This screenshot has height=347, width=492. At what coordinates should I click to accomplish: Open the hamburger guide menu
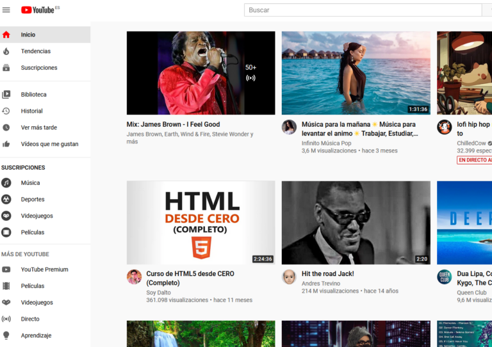point(6,10)
